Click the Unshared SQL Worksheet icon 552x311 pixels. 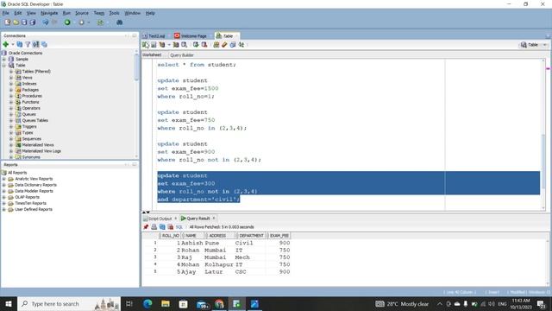pyautogui.click(x=216, y=45)
